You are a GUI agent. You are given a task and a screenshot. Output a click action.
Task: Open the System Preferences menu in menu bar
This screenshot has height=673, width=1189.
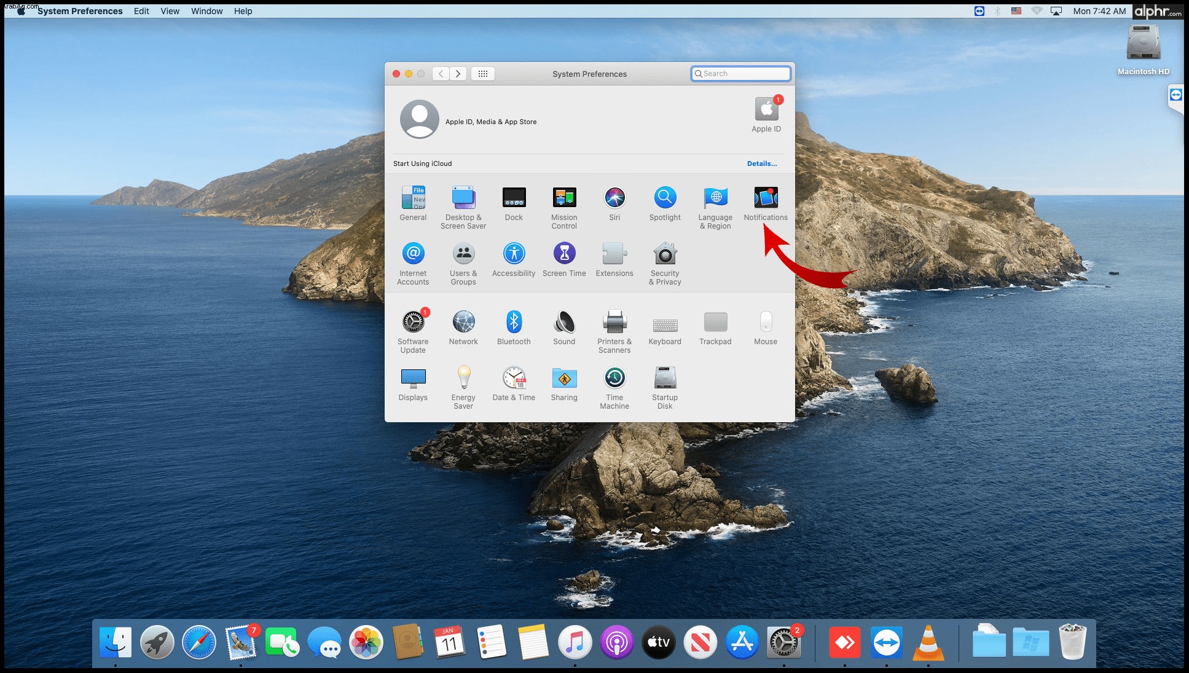pyautogui.click(x=80, y=11)
